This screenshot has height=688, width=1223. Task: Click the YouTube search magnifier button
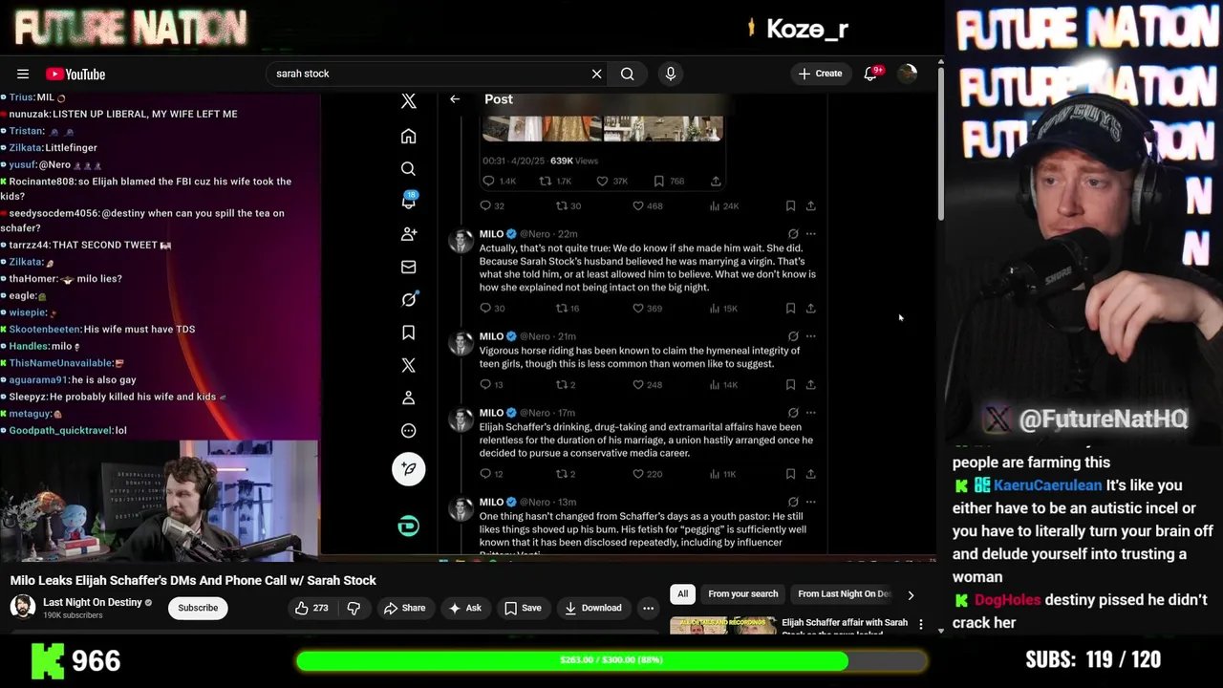tap(627, 74)
